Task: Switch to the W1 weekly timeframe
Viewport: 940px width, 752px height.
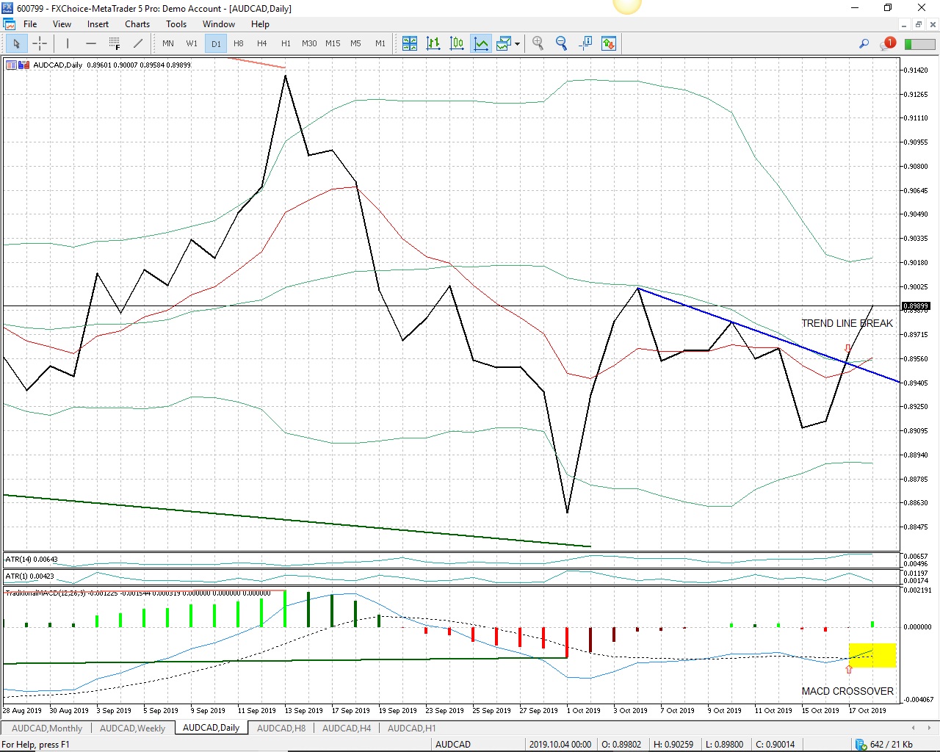Action: pos(192,43)
